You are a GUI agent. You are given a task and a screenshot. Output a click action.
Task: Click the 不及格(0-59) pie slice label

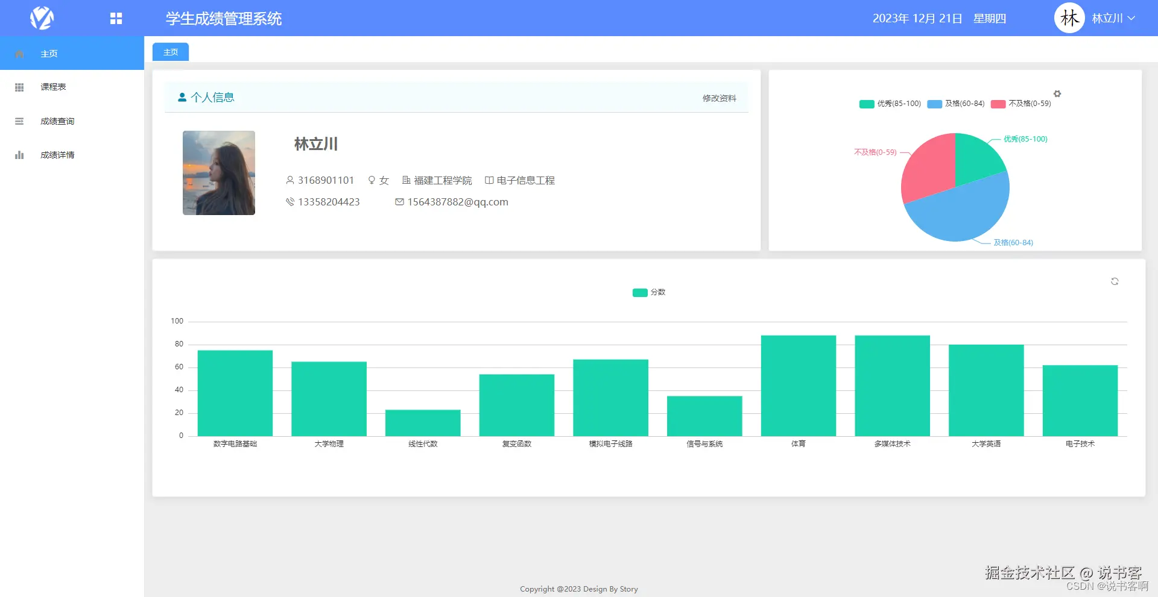tap(875, 152)
